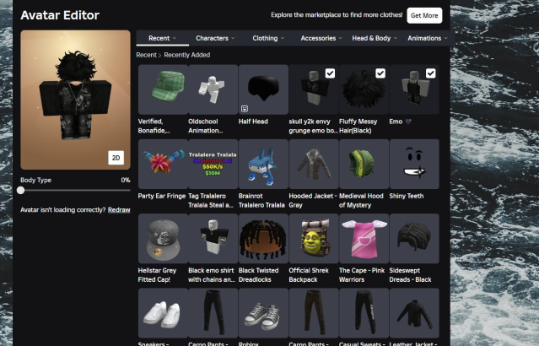The height and width of the screenshot is (346, 539).
Task: Equip the Oldschool Animation pack item
Action: click(x=212, y=89)
